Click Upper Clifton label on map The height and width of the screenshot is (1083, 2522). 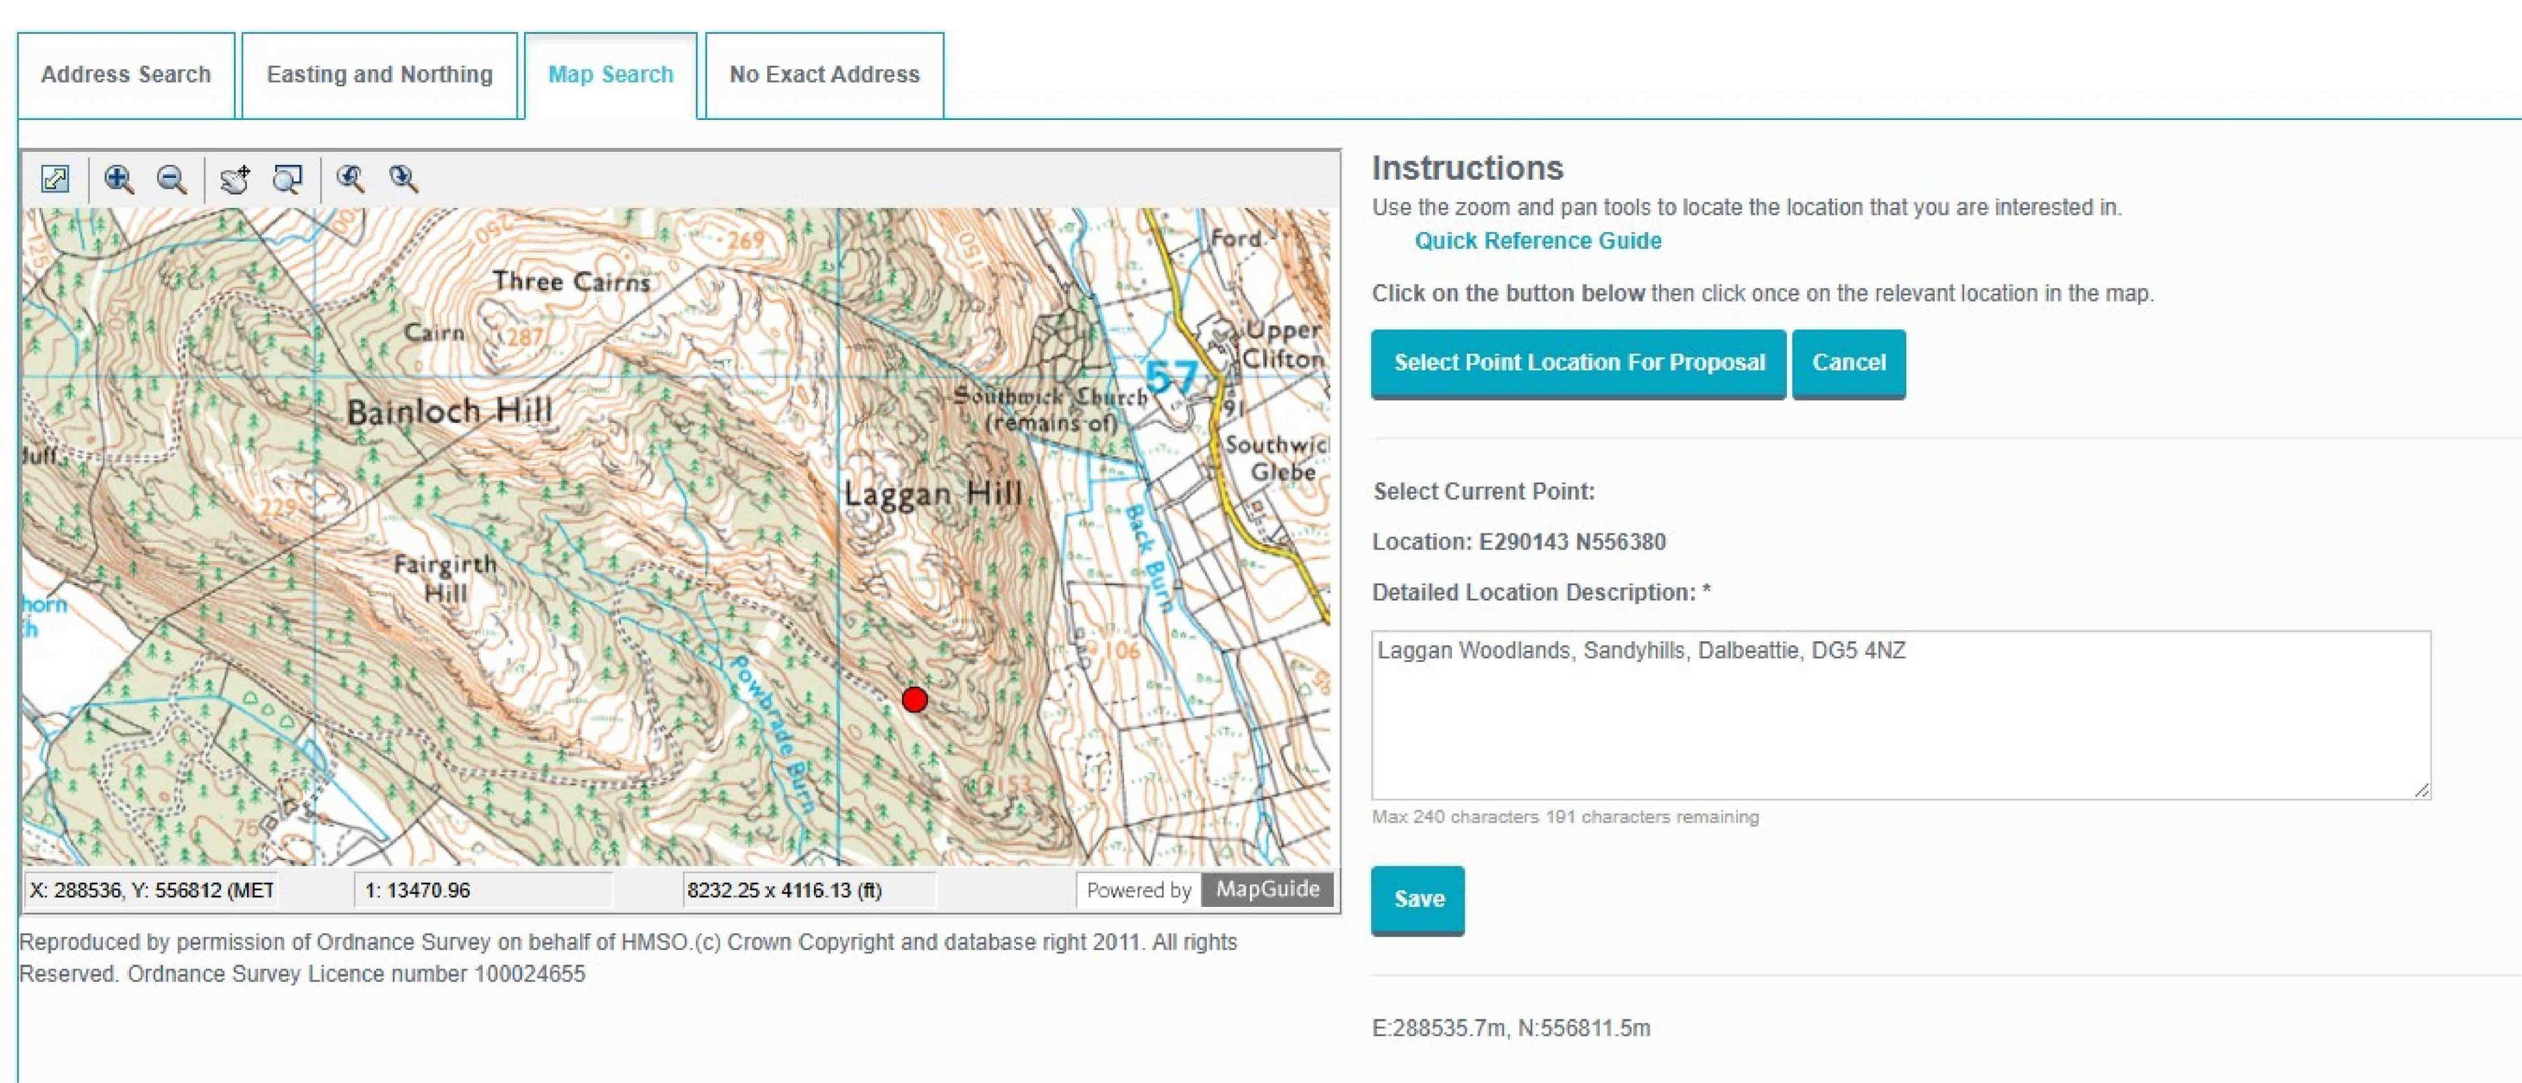(x=1284, y=345)
